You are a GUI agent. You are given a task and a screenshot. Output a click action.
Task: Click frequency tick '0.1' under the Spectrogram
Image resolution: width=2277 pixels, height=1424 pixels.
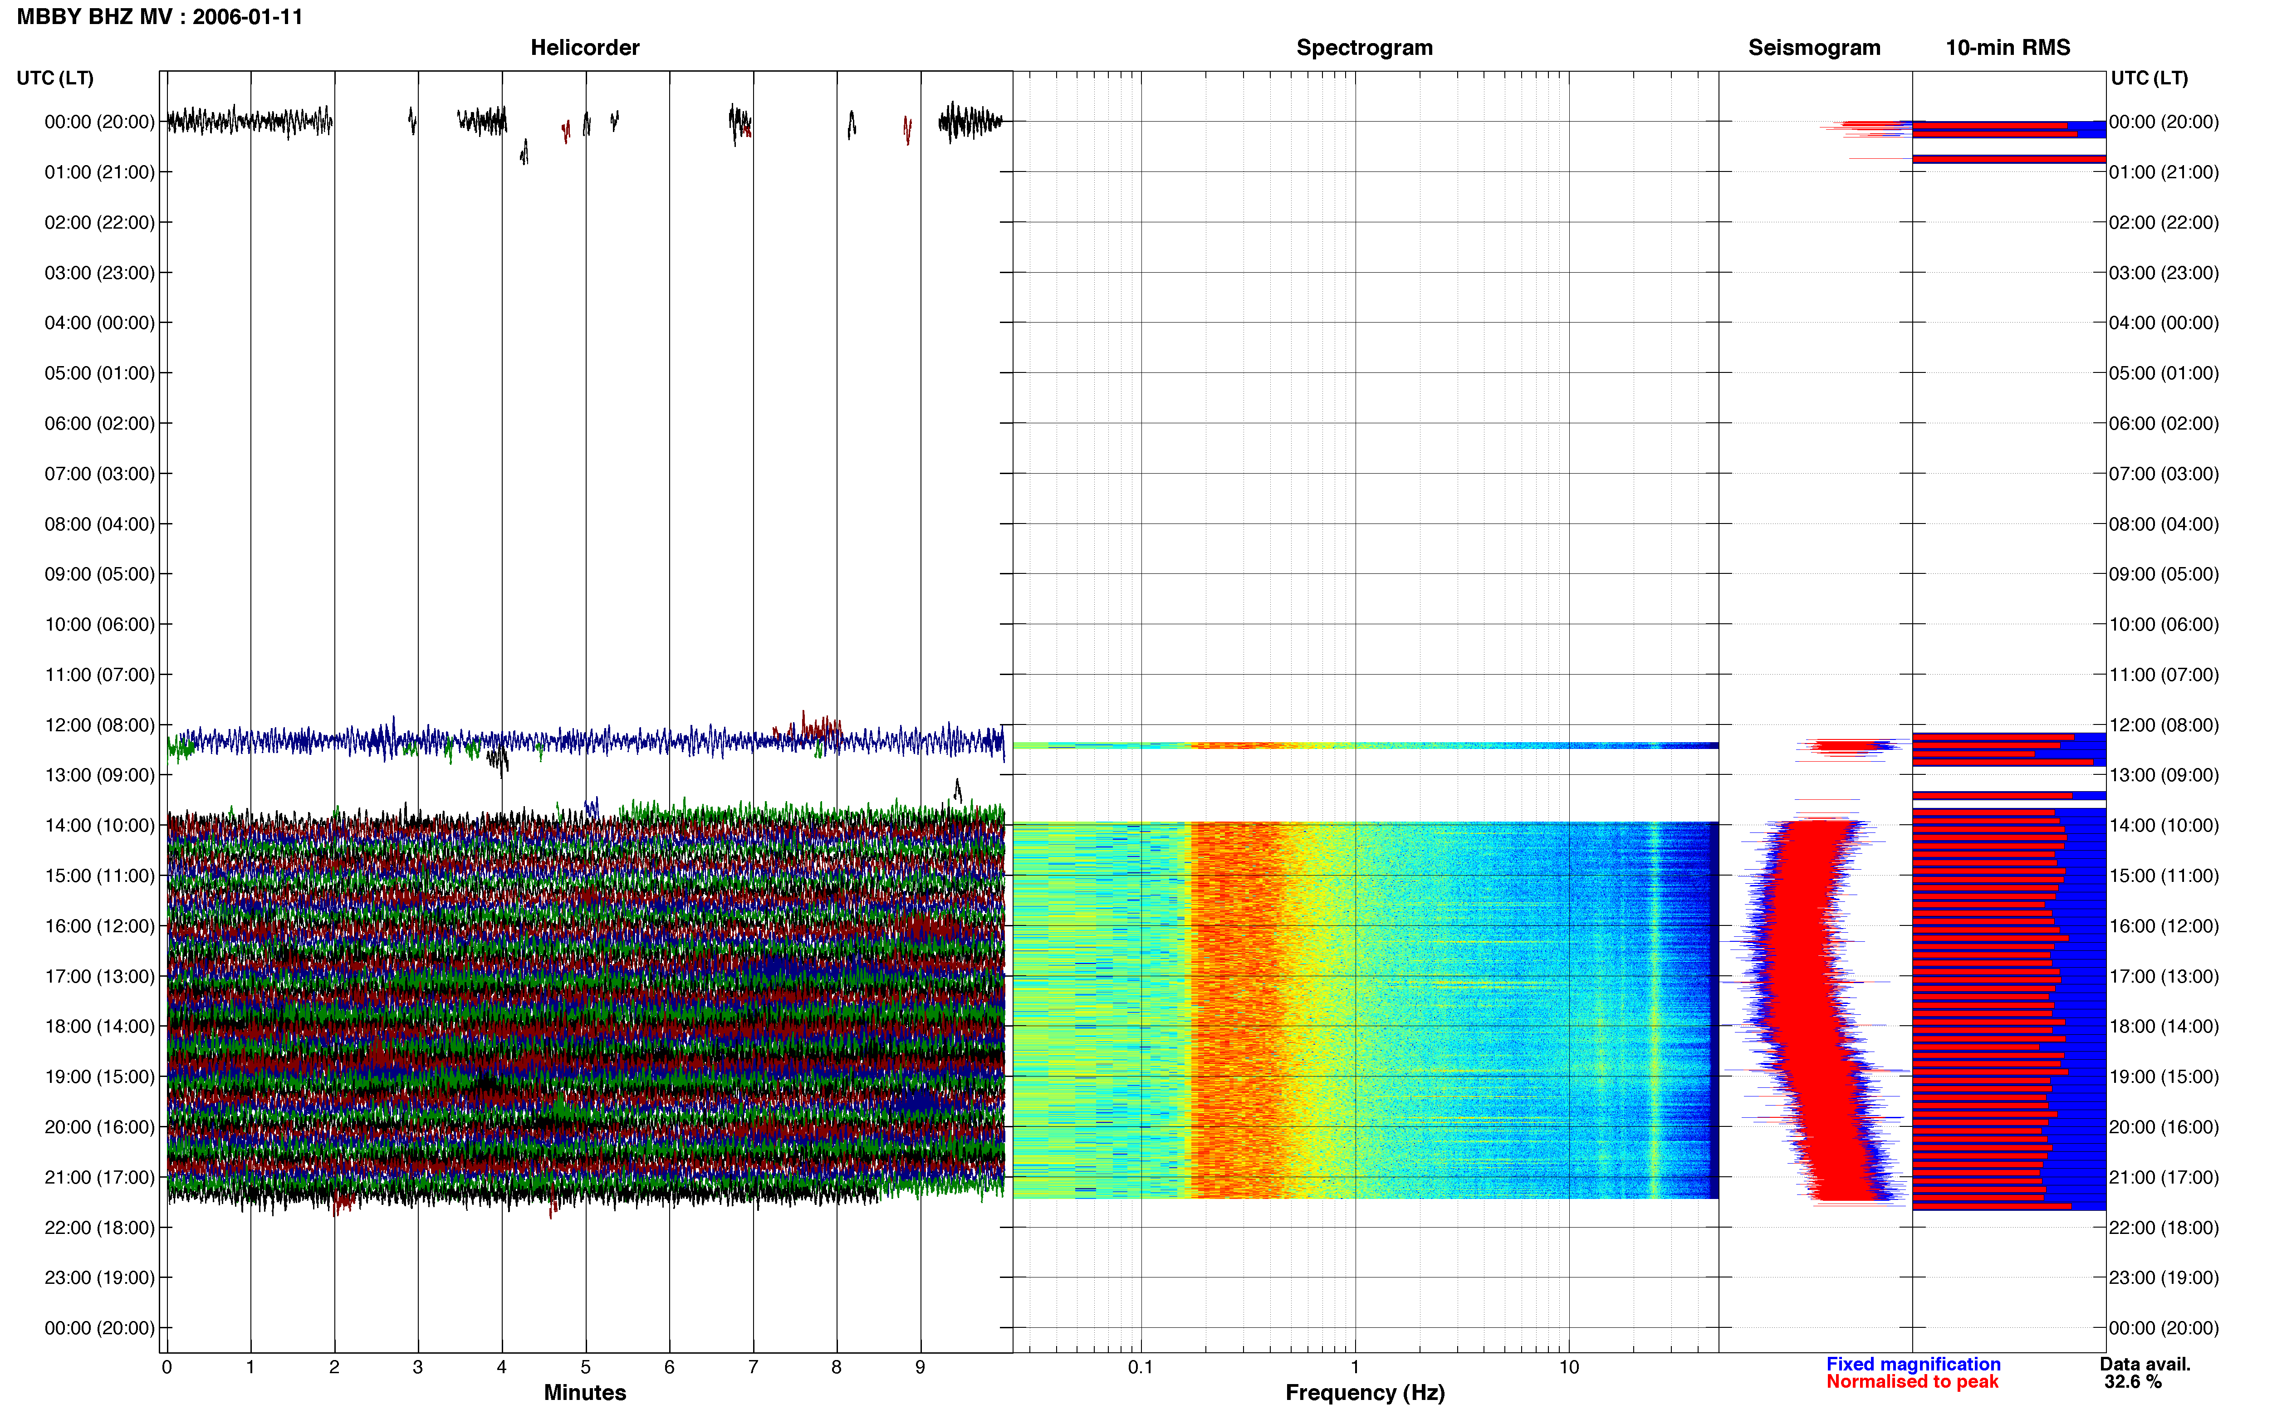1141,1367
